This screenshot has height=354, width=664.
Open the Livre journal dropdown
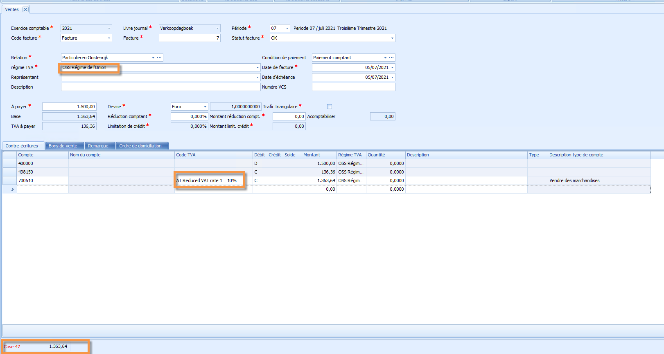point(217,28)
